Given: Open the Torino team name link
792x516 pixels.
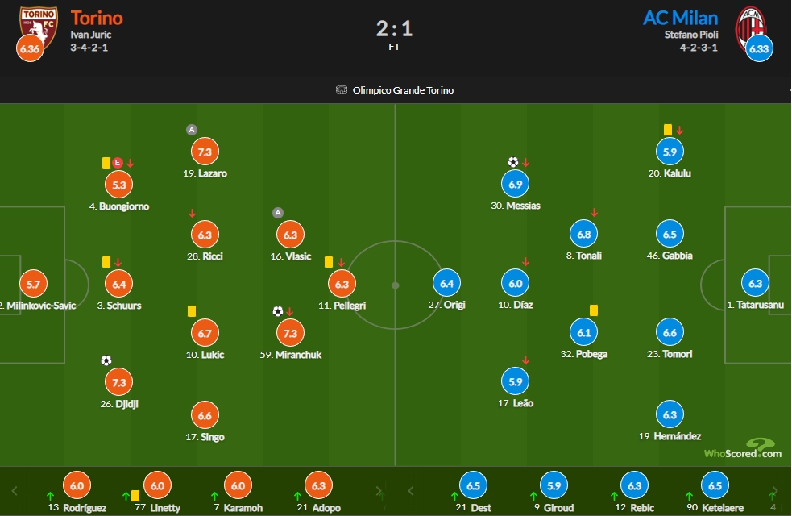Looking at the screenshot, I should click(97, 19).
